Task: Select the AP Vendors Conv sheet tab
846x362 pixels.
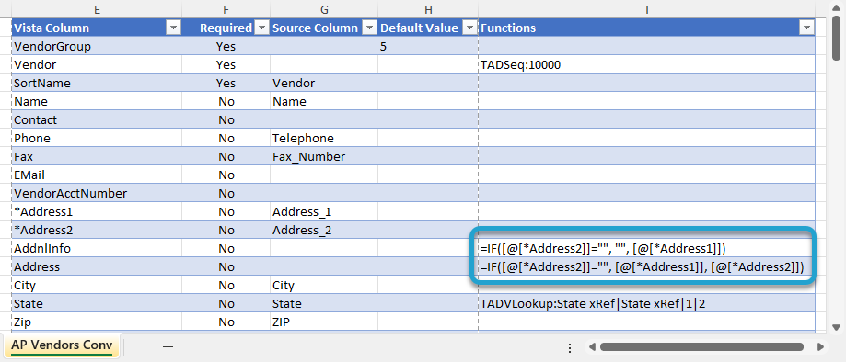Action: coord(62,345)
